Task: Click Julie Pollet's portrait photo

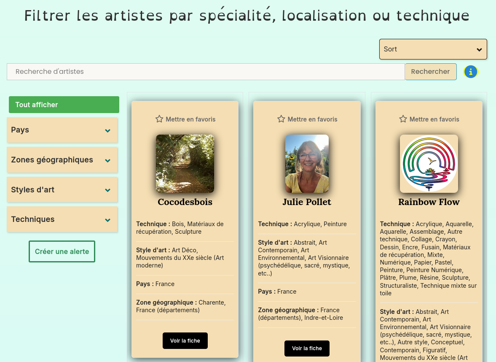Action: click(x=307, y=163)
